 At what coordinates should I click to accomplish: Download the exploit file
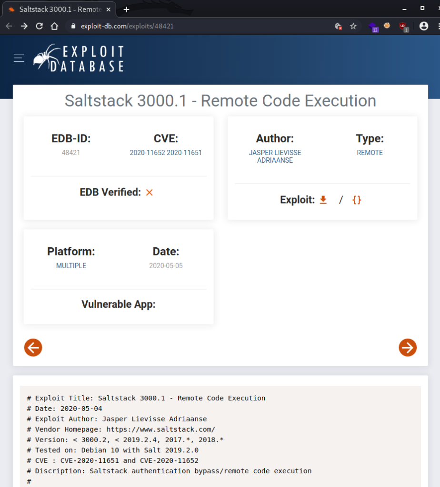coord(323,200)
